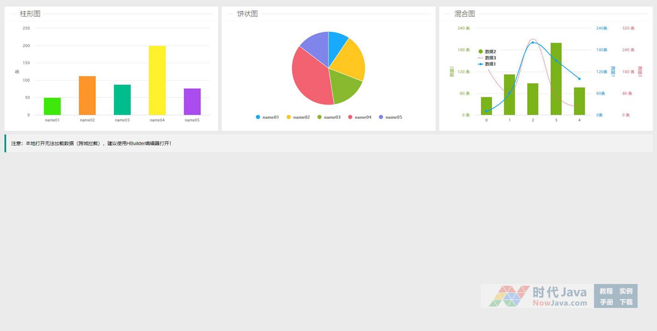This screenshot has width=657, height=331.
Task: Click the orange name02 bar
Action: click(x=87, y=96)
